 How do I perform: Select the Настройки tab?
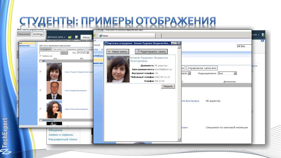58,49
